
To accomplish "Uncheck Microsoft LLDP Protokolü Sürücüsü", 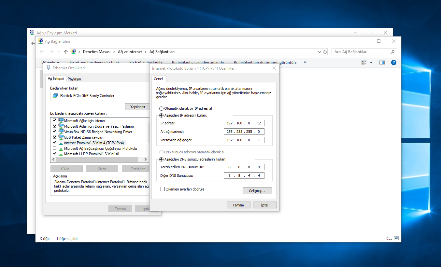I will click(x=54, y=154).
